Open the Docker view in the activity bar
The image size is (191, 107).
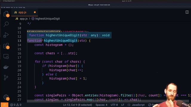point(6,67)
